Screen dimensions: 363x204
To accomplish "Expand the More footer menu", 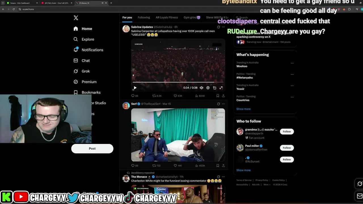I will (267, 185).
